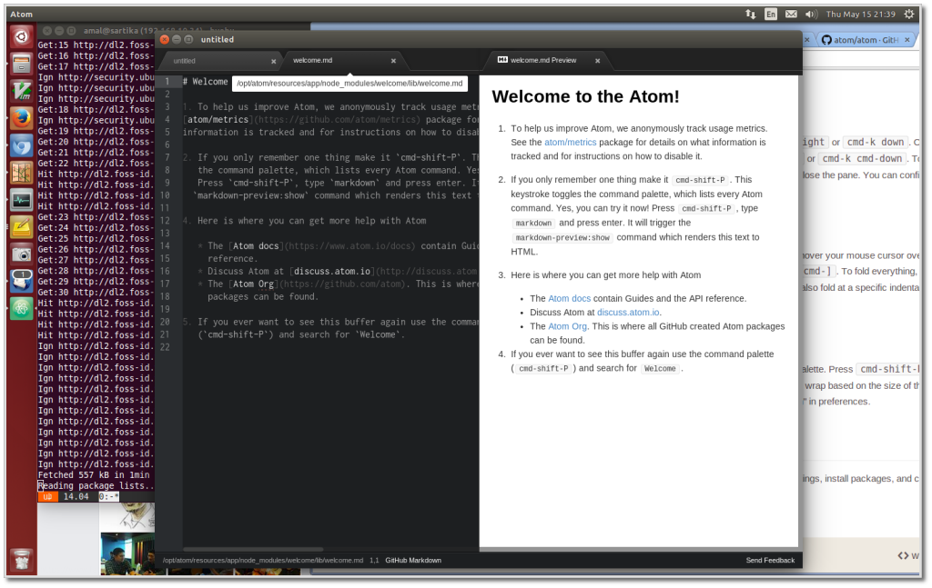Open the En keyboard layout indicator

pyautogui.click(x=770, y=14)
